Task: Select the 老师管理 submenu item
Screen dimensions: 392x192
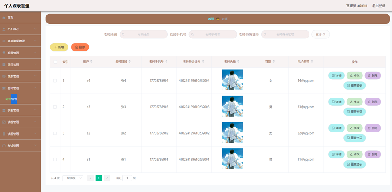Action: click(x=12, y=99)
